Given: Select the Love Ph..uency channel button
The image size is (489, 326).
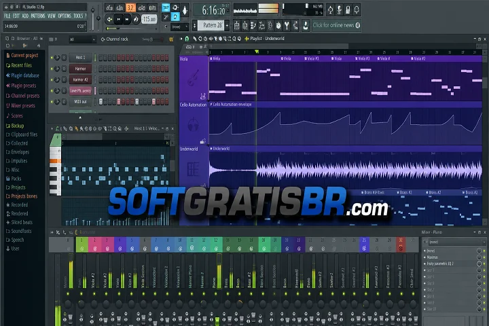Looking at the screenshot, I should tap(80, 90).
